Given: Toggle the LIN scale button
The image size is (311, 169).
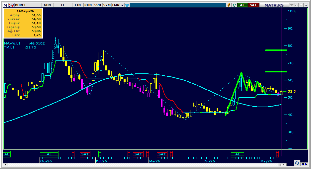Looking at the screenshot, I should (78, 5).
